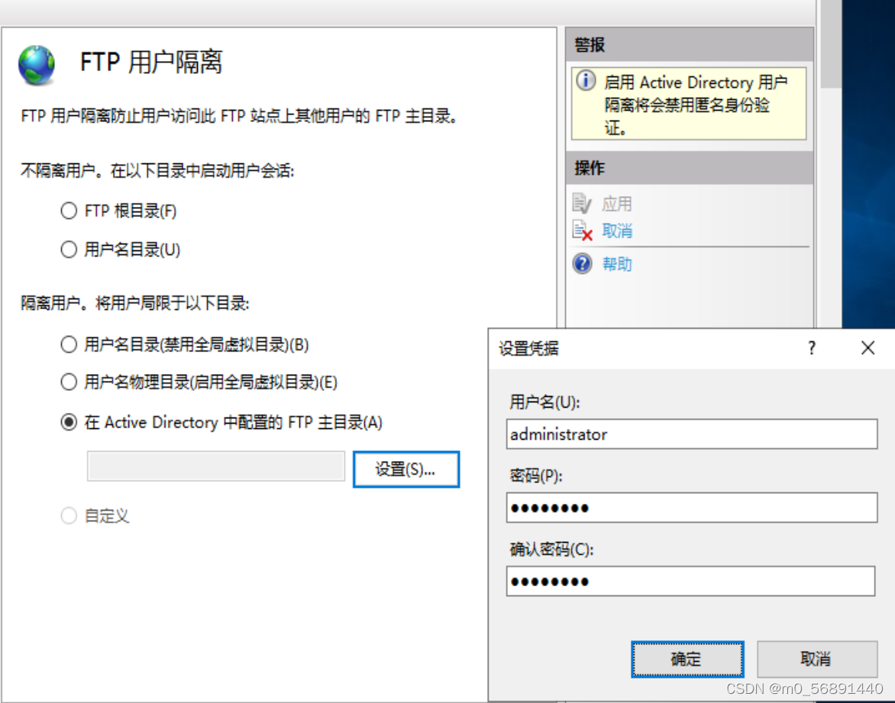The width and height of the screenshot is (895, 703).
Task: Click the red X cancel icon beside 取消
Action: point(583,230)
